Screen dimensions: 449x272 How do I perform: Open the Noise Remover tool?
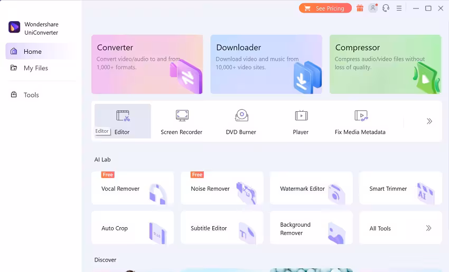pos(222,188)
